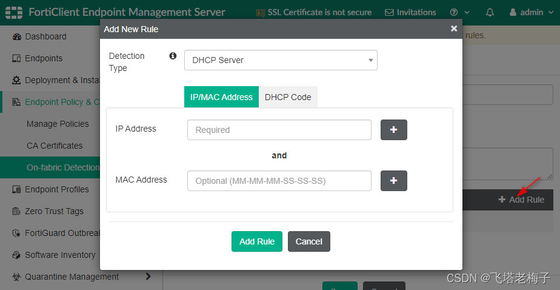Screen dimensions: 560x290
Task: Click FortiClient Endpoint Management Server title
Action: pos(127,13)
